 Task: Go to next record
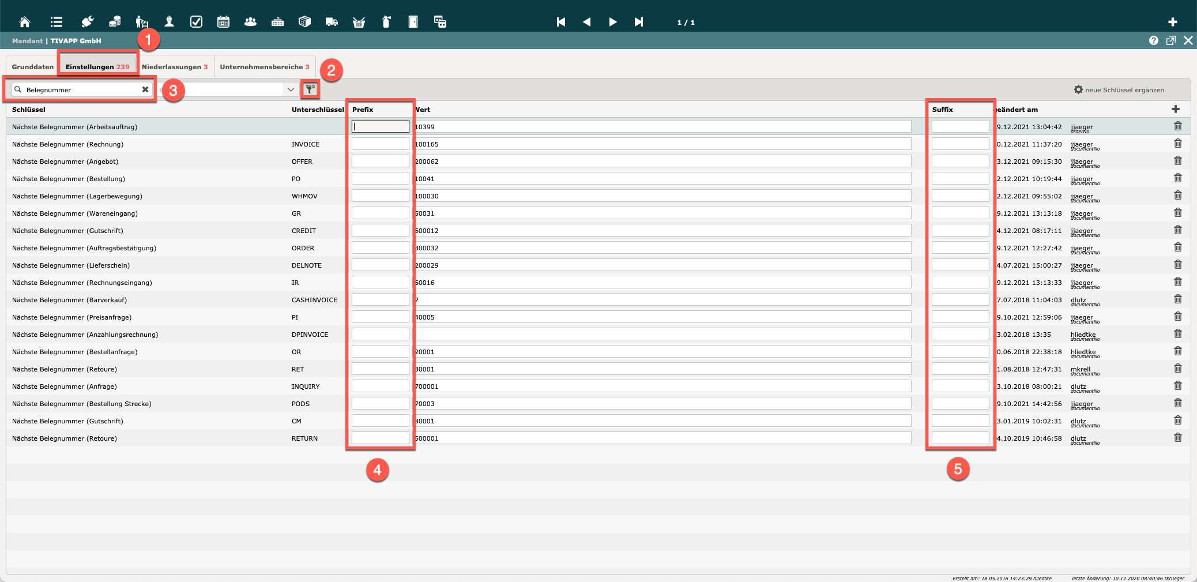pyautogui.click(x=612, y=22)
